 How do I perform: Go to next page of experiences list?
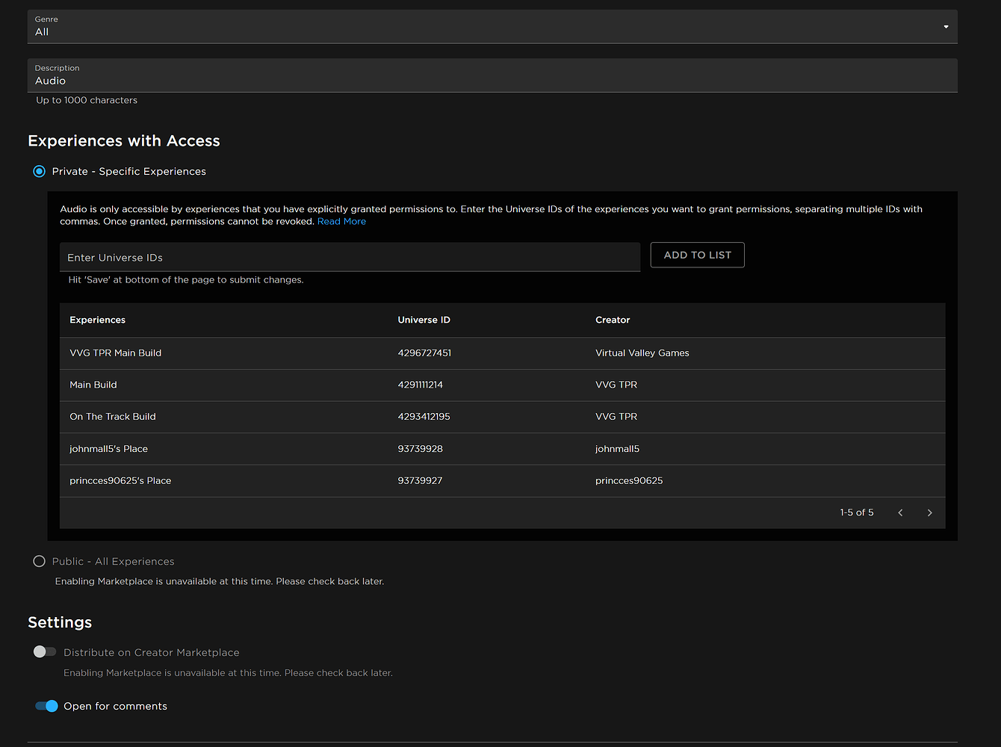pos(929,512)
